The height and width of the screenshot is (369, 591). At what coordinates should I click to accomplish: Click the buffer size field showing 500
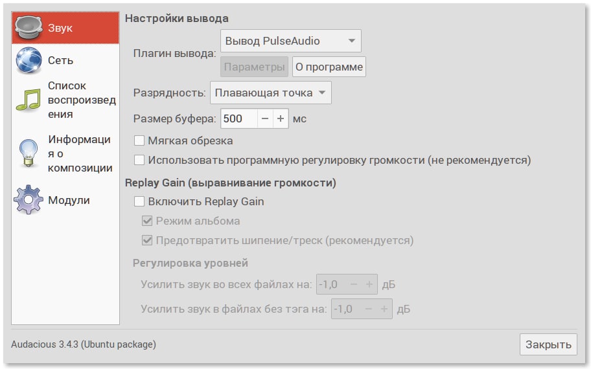[x=239, y=118]
